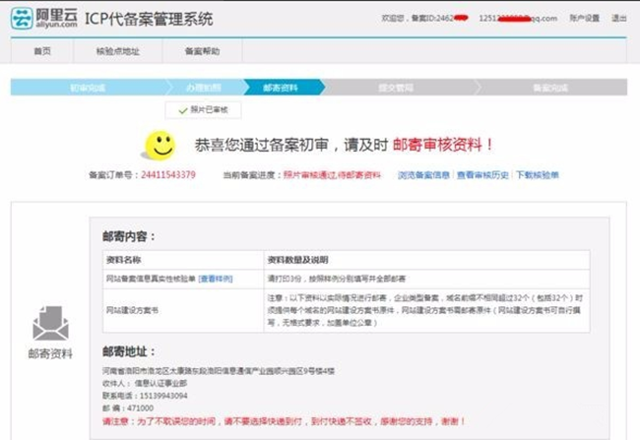Click the yellow smiley face icon
640x440 pixels.
pyautogui.click(x=160, y=146)
